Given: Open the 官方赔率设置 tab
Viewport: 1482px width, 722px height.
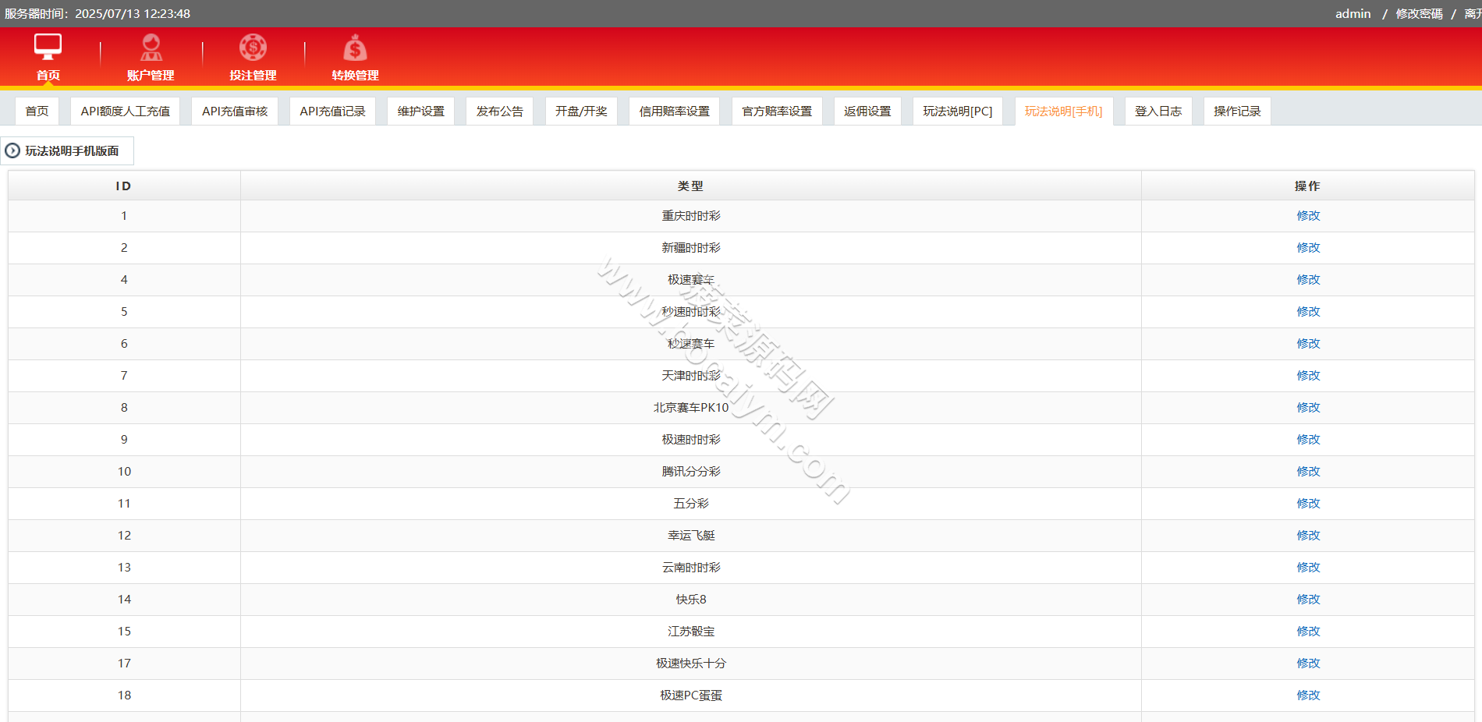Looking at the screenshot, I should click(x=777, y=111).
